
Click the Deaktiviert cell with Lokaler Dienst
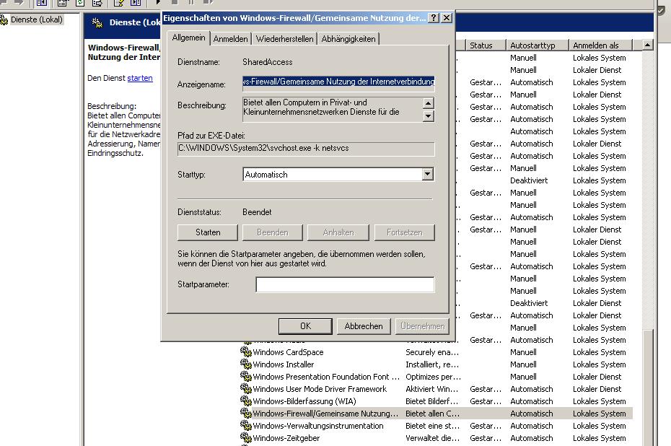[x=528, y=303]
